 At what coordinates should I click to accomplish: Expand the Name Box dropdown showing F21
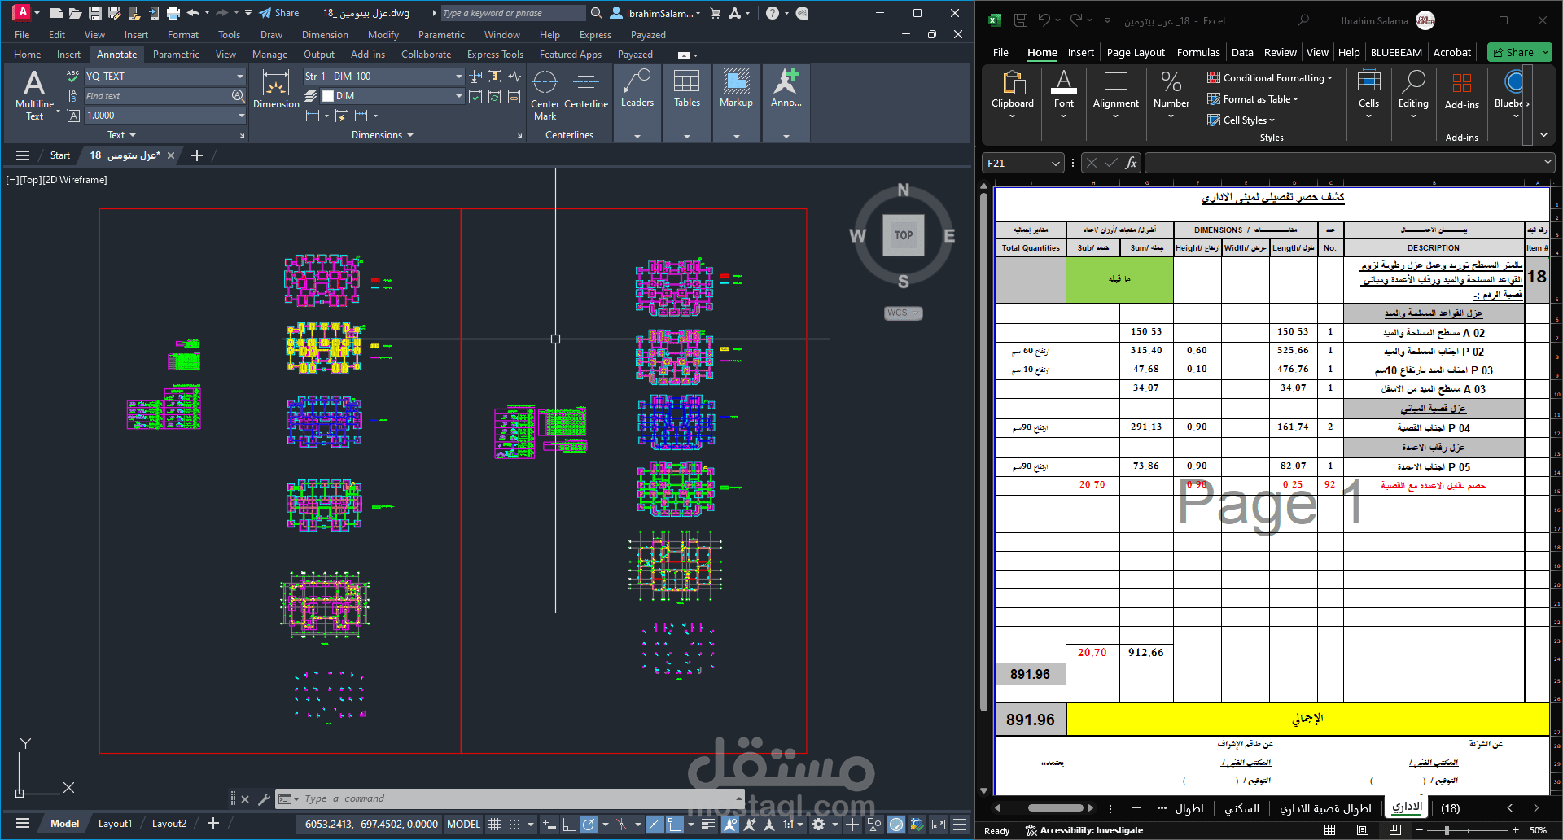point(1055,163)
